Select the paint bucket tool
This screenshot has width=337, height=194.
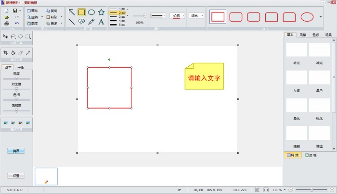[x=13, y=53]
